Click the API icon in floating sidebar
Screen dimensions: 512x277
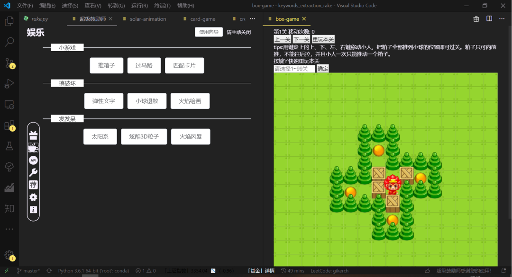(33, 160)
